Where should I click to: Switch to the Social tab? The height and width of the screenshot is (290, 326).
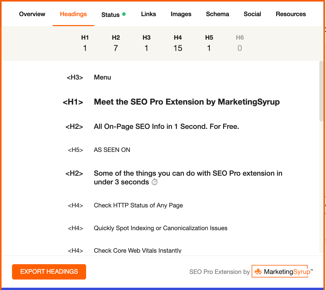click(252, 14)
